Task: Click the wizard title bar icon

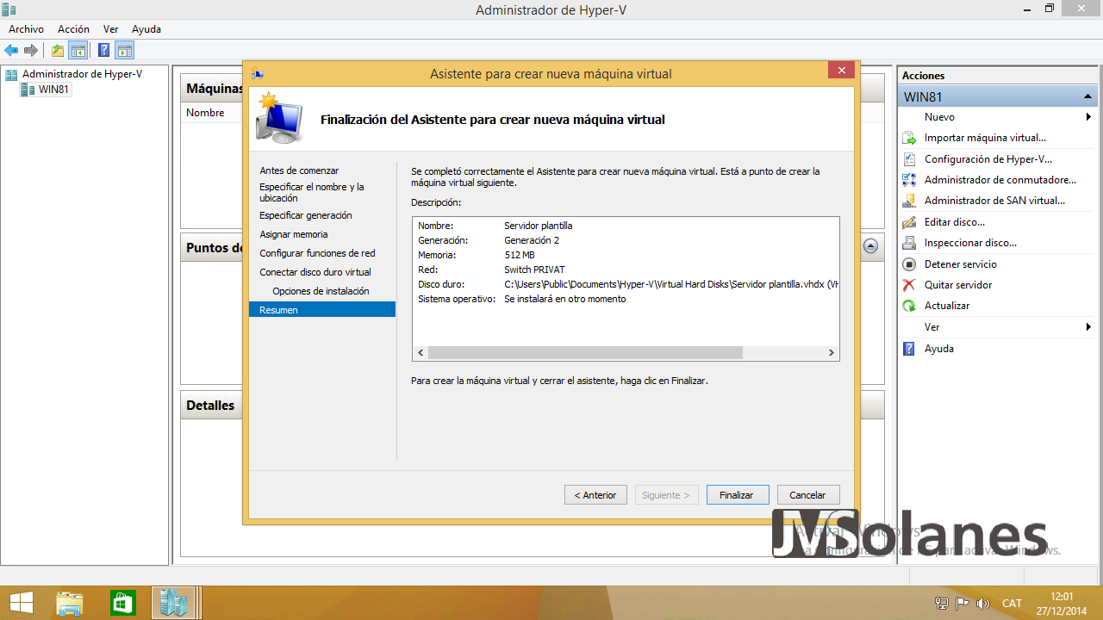Action: click(257, 74)
